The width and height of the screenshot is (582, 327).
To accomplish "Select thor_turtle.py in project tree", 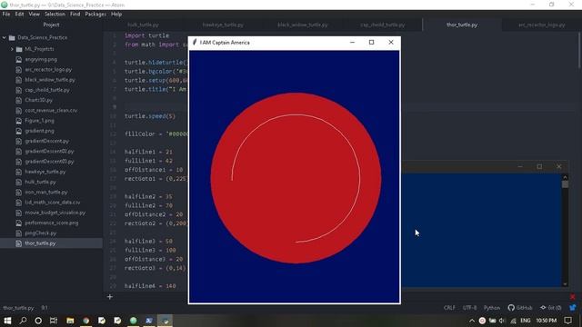I will [40, 243].
